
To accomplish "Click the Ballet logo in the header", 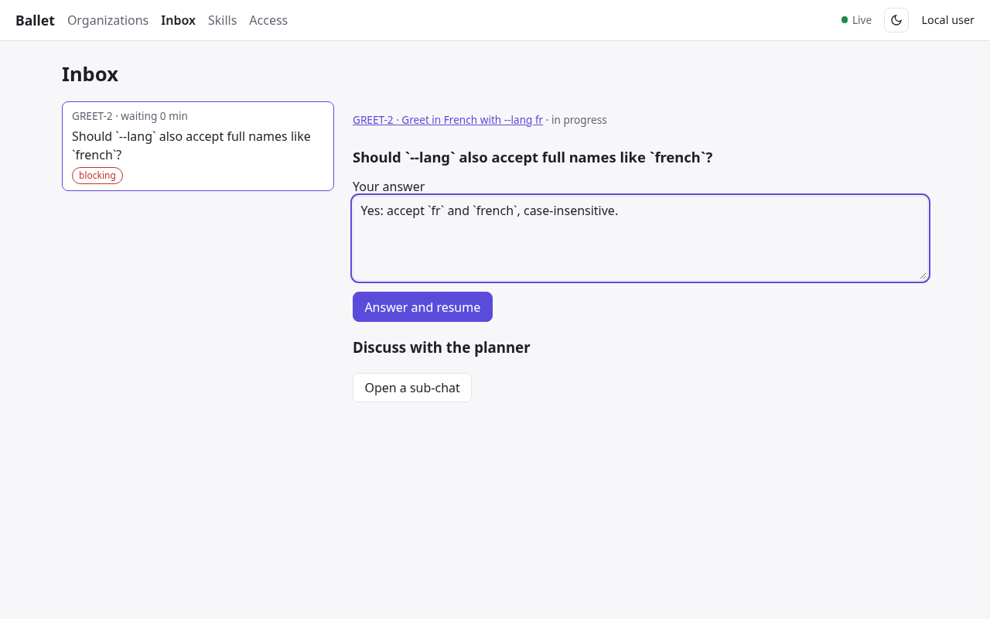I will (35, 20).
